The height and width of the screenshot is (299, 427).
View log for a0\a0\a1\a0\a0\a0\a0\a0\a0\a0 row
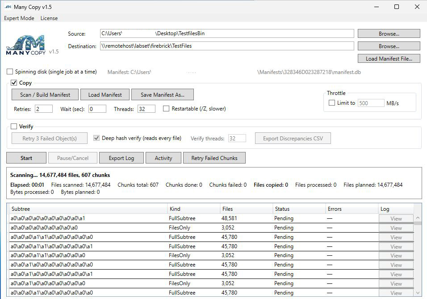point(396,265)
